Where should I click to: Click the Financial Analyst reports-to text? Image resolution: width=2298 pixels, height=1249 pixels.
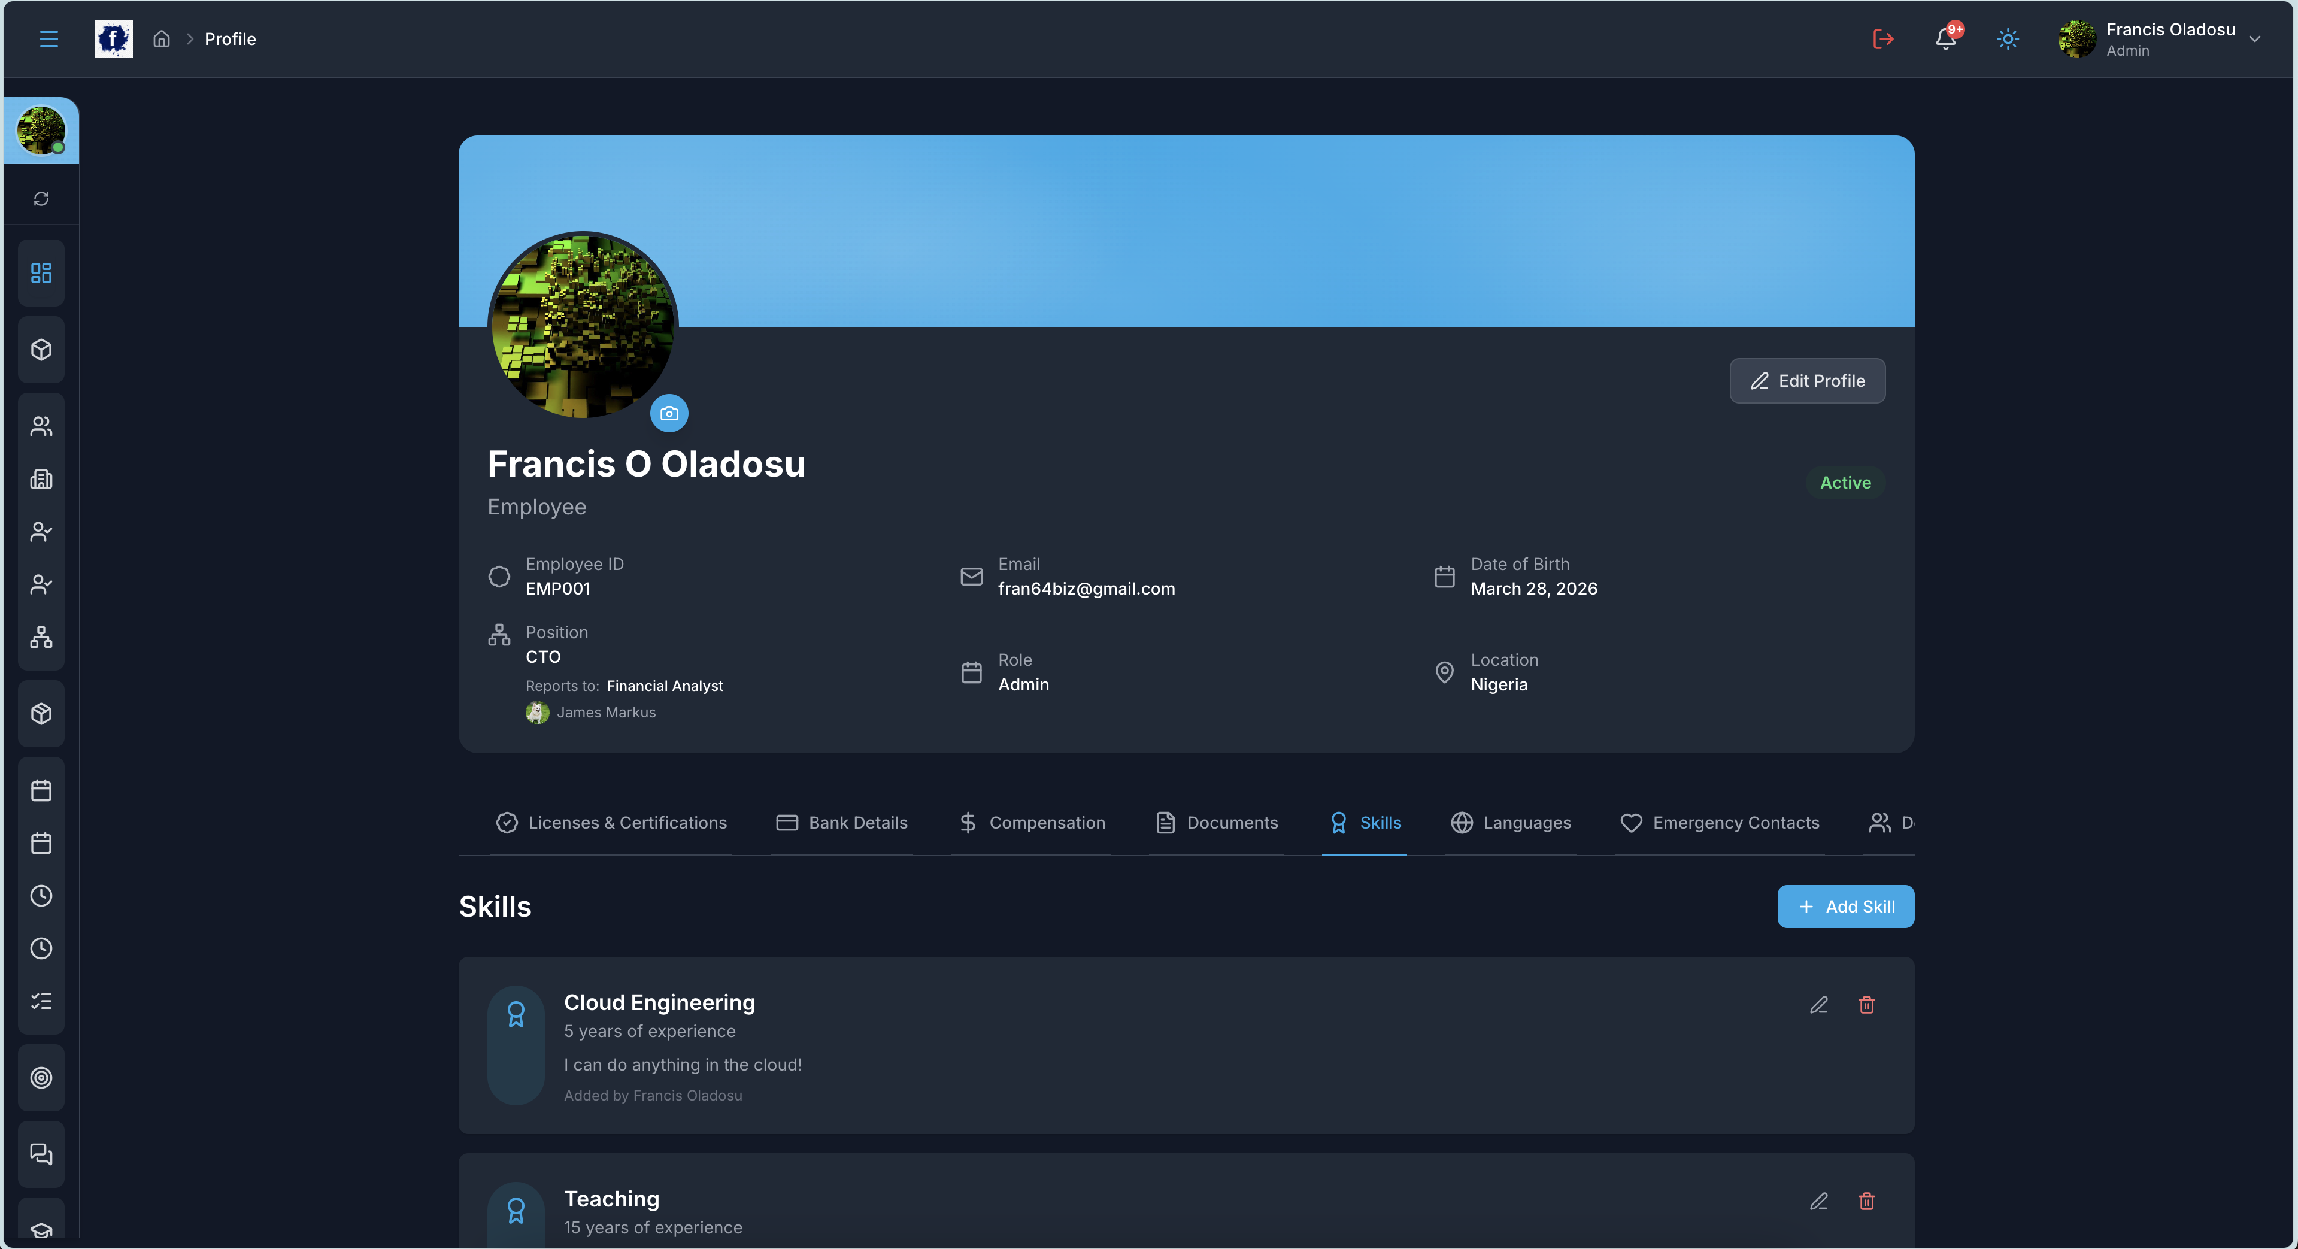click(665, 686)
